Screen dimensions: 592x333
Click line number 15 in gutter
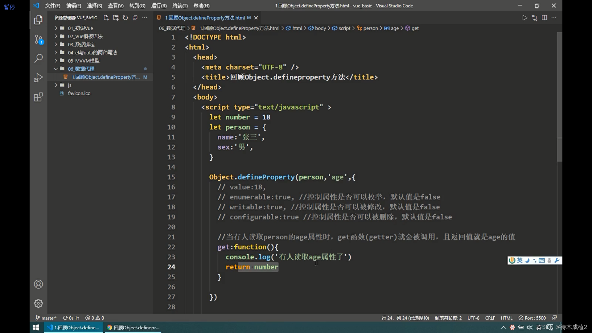(171, 177)
